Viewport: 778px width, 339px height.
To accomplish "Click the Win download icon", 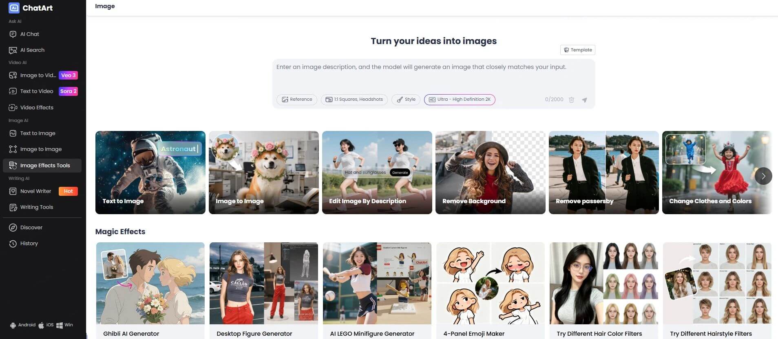I will (x=60, y=325).
